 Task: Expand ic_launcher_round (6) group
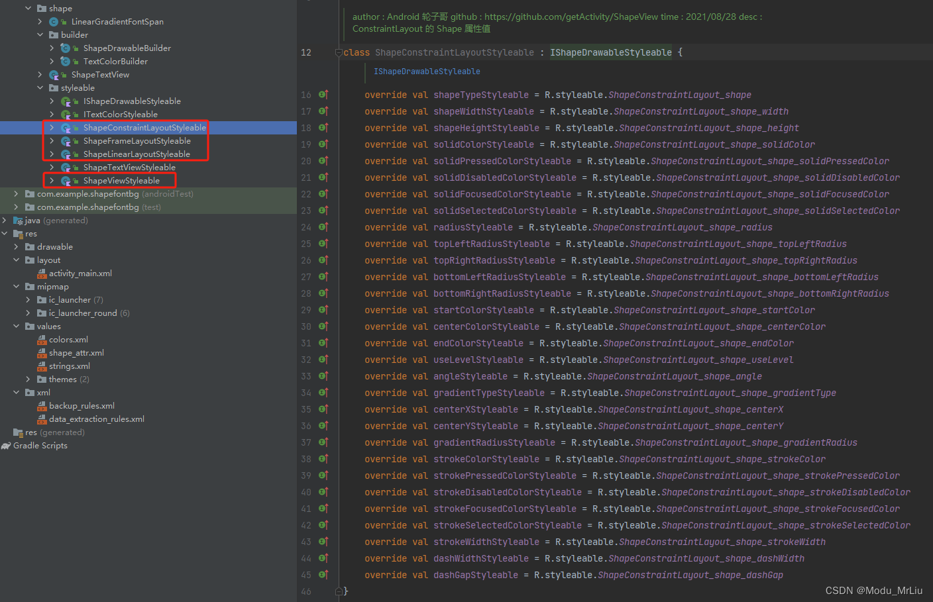tap(28, 313)
